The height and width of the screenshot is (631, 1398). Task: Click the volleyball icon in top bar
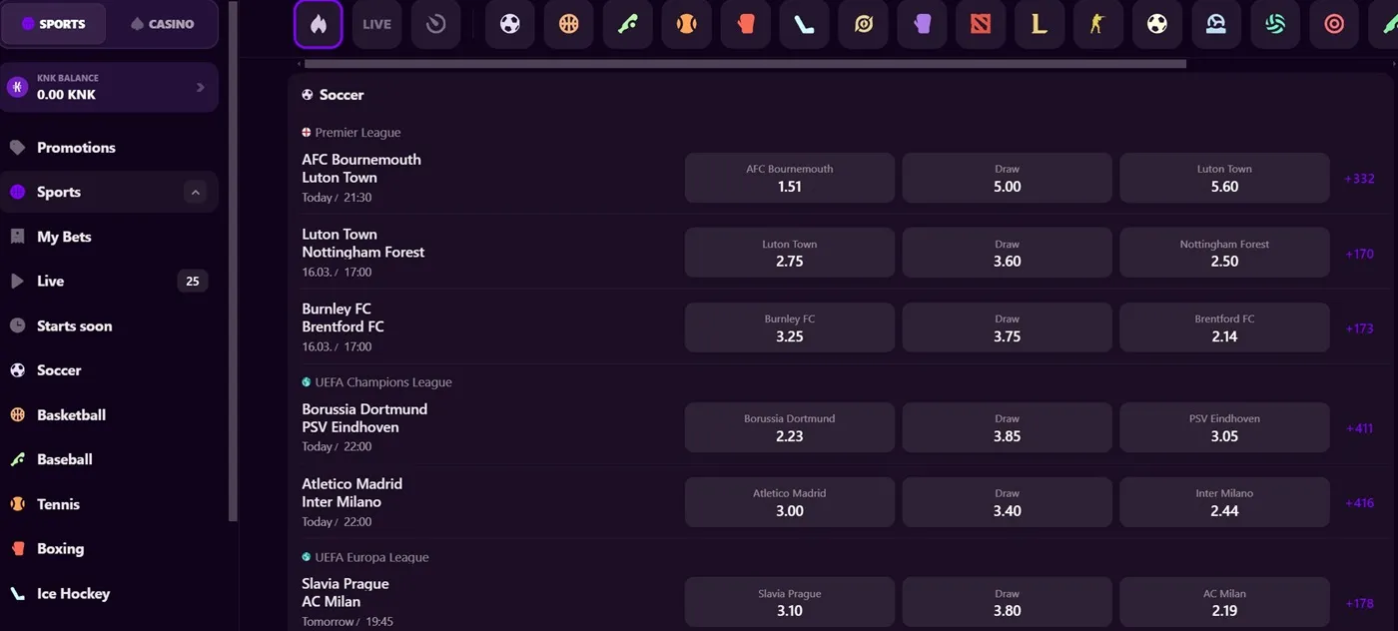pos(1275,24)
